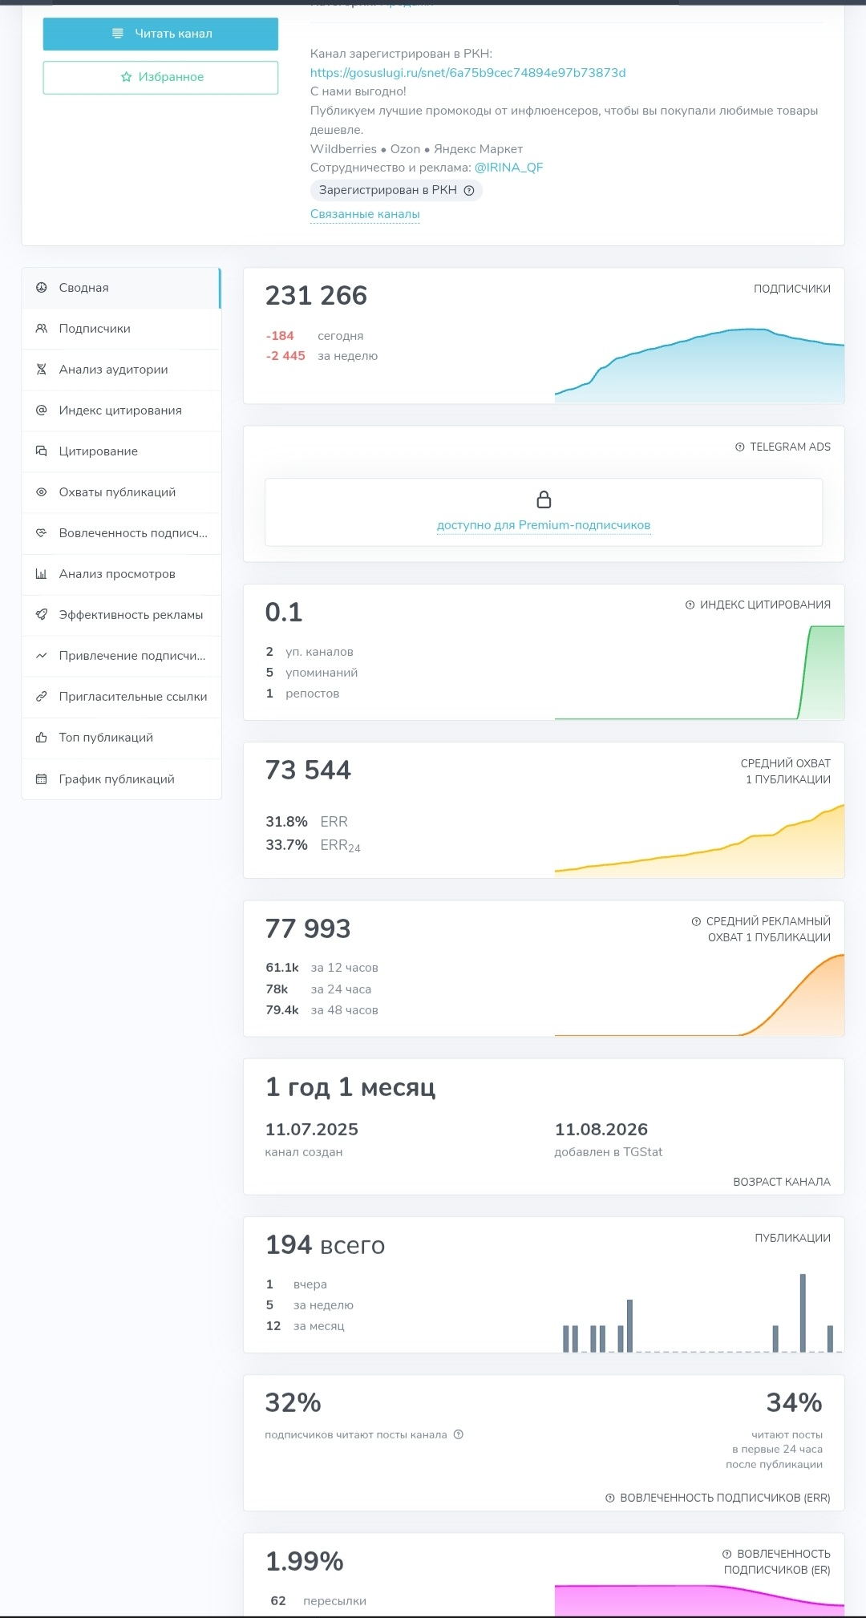Click the help icon beside Средний рекламный охват
This screenshot has height=1618, width=866.
(x=696, y=922)
